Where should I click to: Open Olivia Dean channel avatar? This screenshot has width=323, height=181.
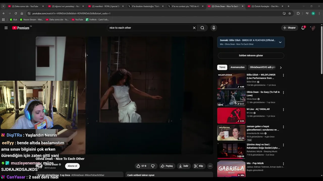click(39, 166)
